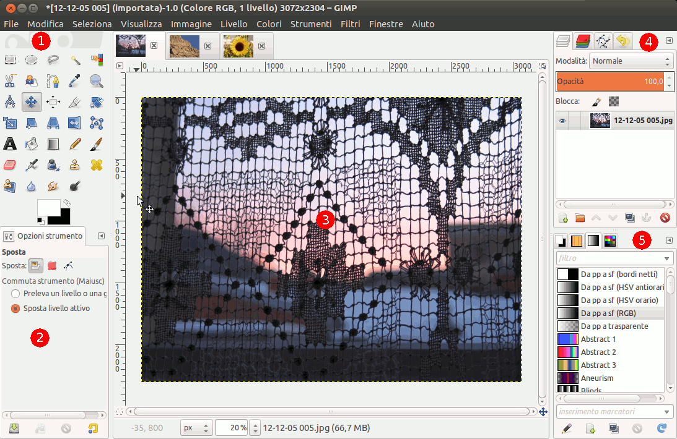Choose the Pencil tool
The width and height of the screenshot is (677, 439).
[75, 144]
